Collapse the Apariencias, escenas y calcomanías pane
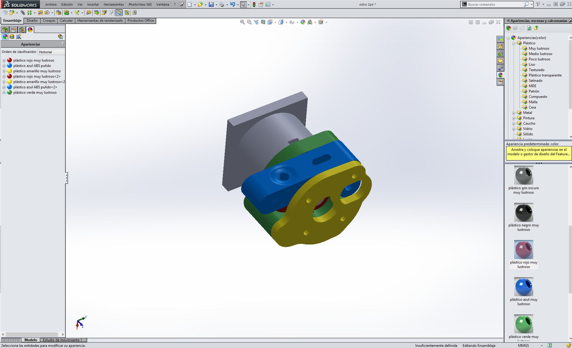The height and width of the screenshot is (348, 572). click(x=508, y=21)
